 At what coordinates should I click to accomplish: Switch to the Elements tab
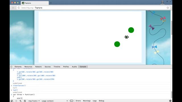coord(18,67)
